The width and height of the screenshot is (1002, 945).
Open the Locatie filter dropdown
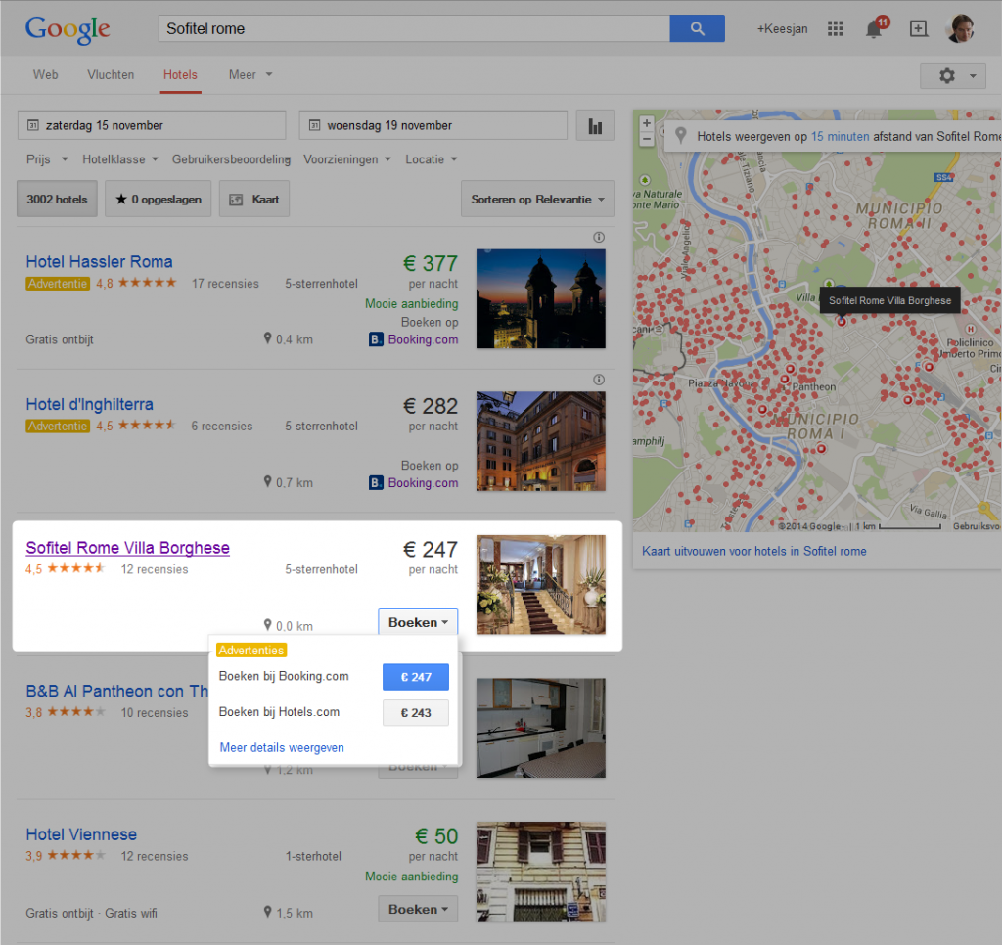point(432,159)
